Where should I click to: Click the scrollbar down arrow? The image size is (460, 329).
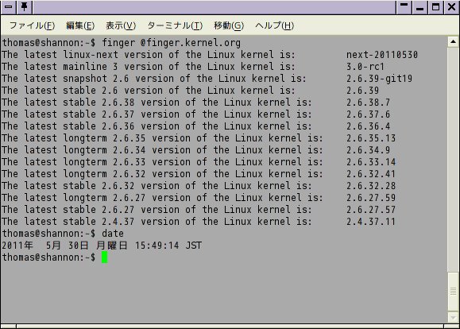click(453, 318)
